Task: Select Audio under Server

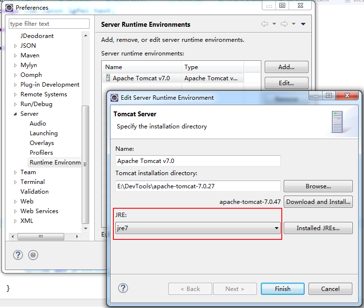Action: pyautogui.click(x=38, y=124)
